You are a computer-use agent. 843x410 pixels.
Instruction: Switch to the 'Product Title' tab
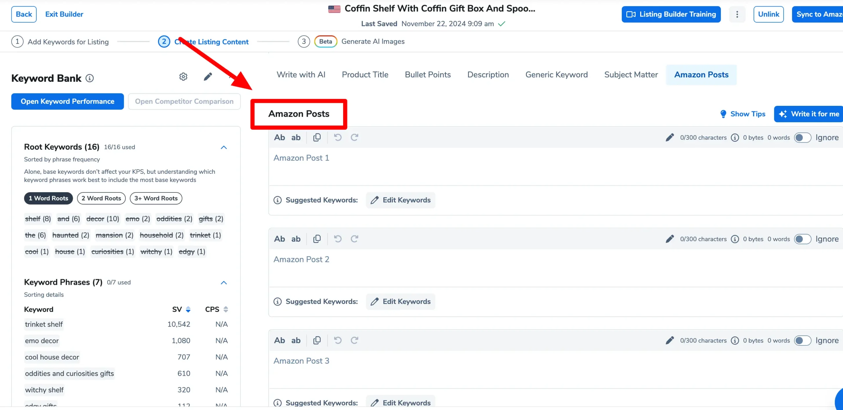pos(365,74)
